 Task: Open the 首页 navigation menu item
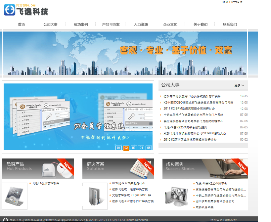tap(22, 24)
